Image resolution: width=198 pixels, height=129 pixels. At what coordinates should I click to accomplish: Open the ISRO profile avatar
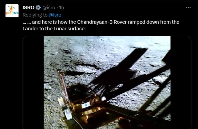click(x=12, y=11)
